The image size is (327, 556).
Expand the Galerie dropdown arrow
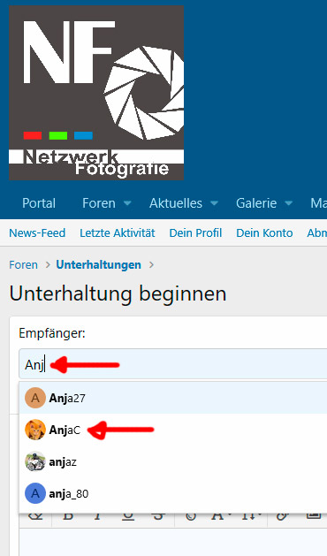pyautogui.click(x=289, y=203)
